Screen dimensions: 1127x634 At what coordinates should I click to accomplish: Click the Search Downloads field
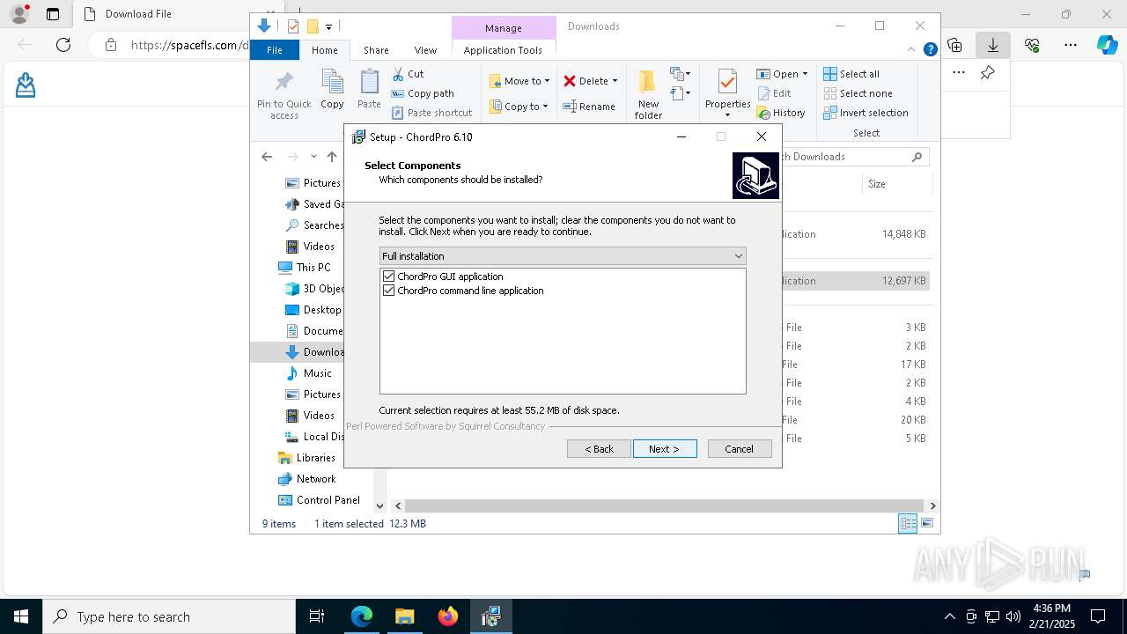coord(855,157)
